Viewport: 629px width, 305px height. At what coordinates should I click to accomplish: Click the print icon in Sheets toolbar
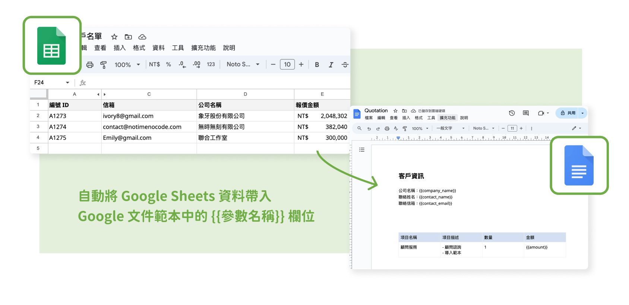point(90,65)
